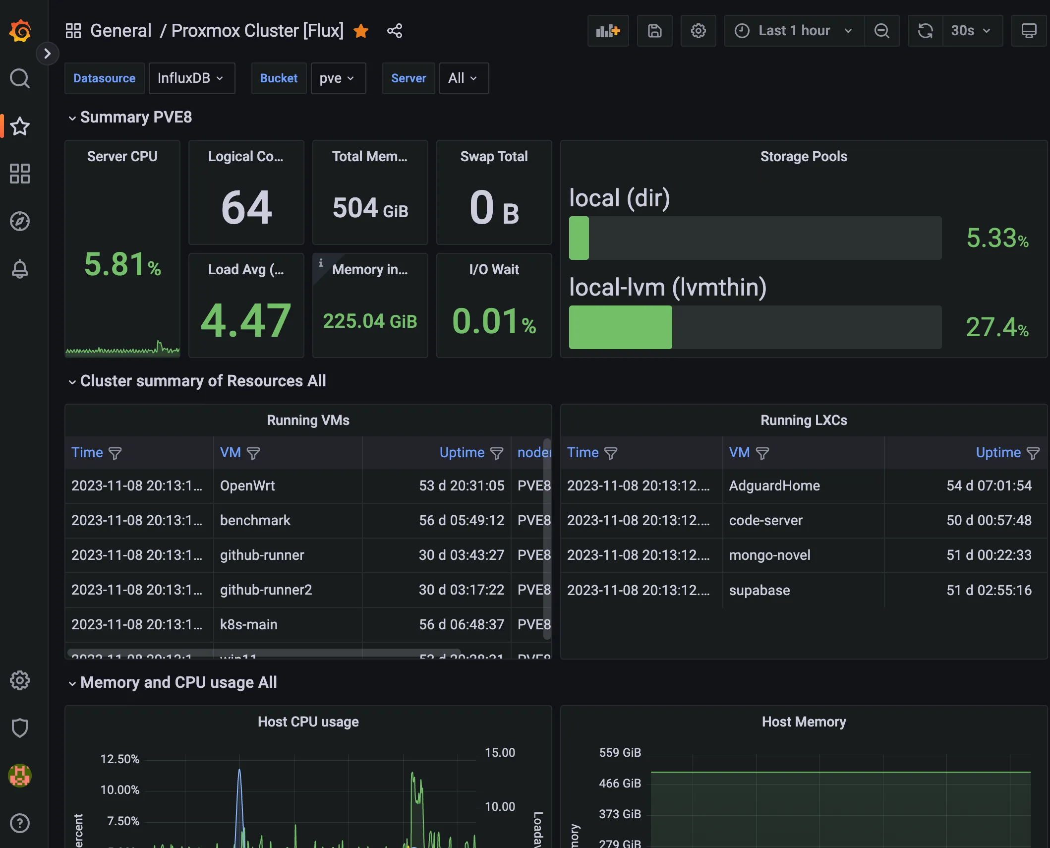Collapse Memory and CPU usage row

tap(173, 683)
